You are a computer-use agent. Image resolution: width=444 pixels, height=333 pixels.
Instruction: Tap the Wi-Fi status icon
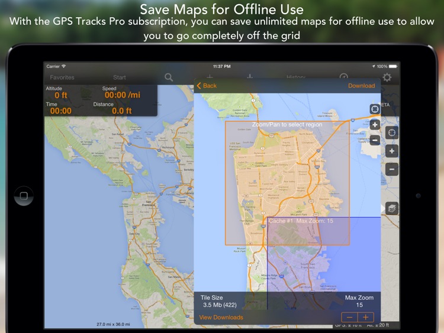tap(64, 66)
